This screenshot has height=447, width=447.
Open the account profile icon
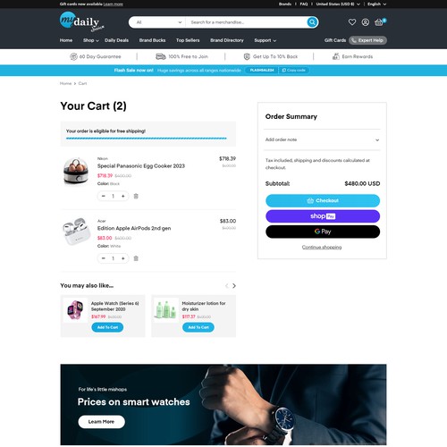pyautogui.click(x=366, y=22)
